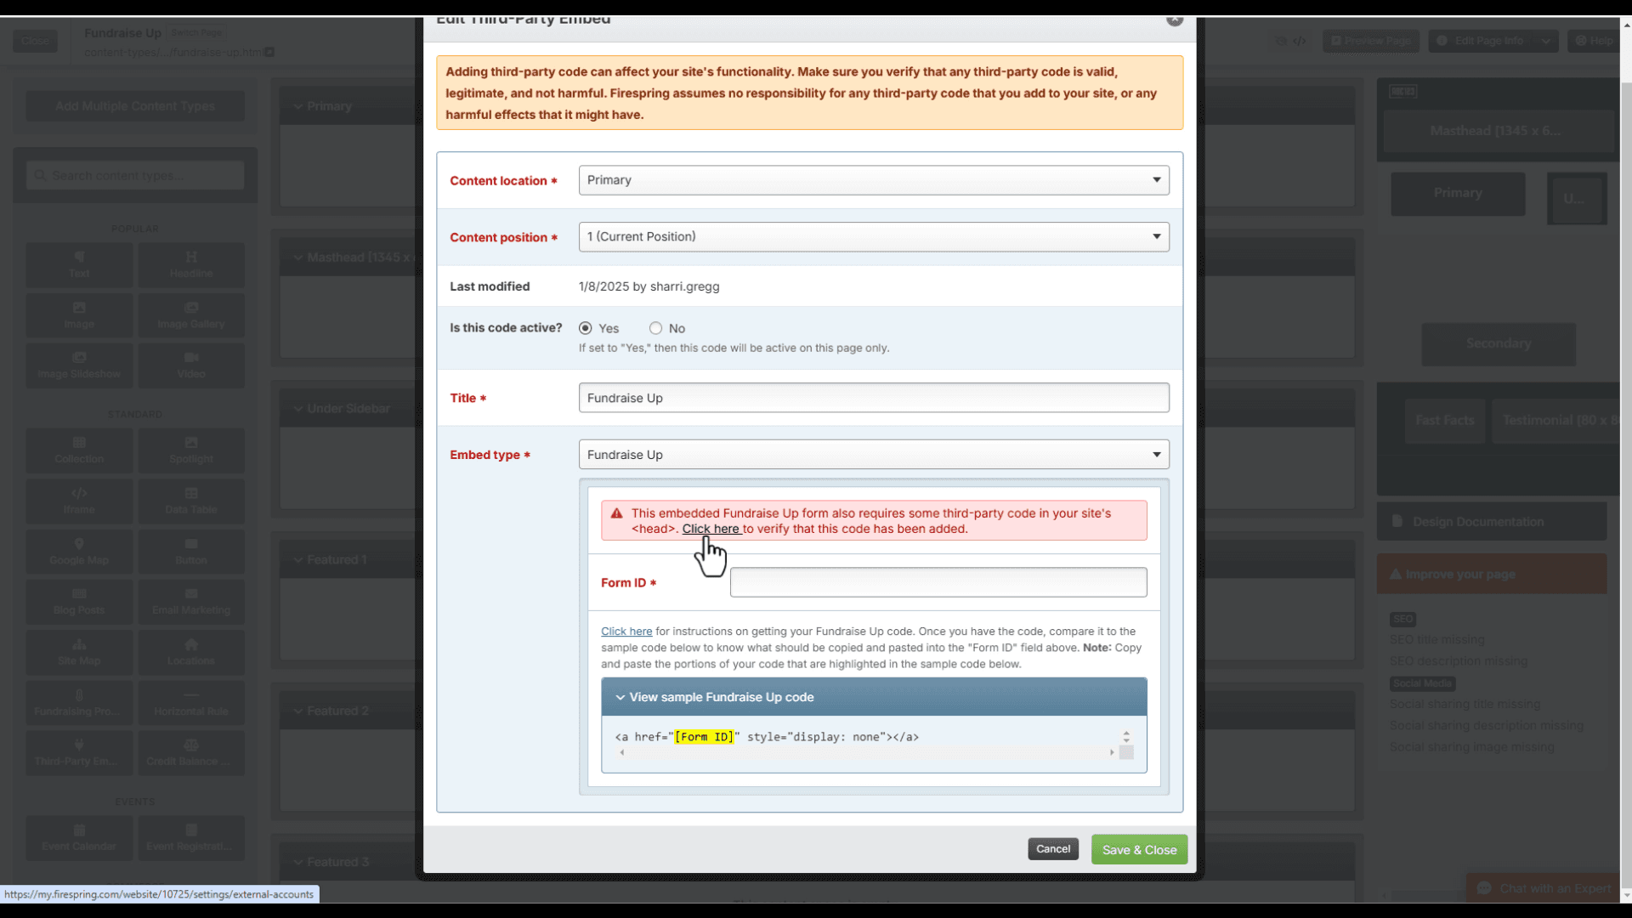
Task: Click sample code horizontal scrollbar
Action: coord(867,752)
